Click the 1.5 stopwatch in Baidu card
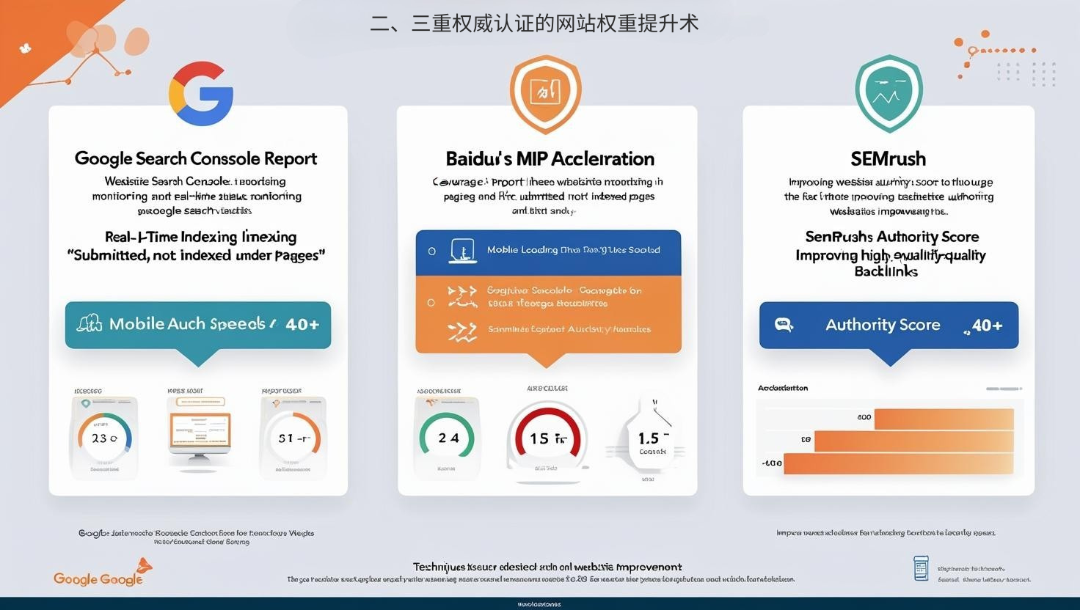 tap(652, 437)
